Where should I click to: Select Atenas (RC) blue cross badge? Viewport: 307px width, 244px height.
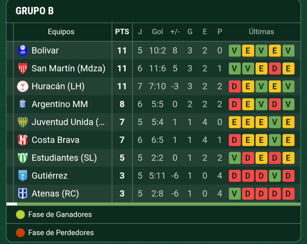(x=22, y=193)
